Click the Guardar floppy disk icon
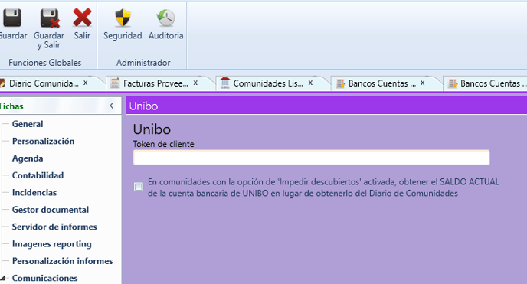The width and height of the screenshot is (527, 284). pos(12,18)
